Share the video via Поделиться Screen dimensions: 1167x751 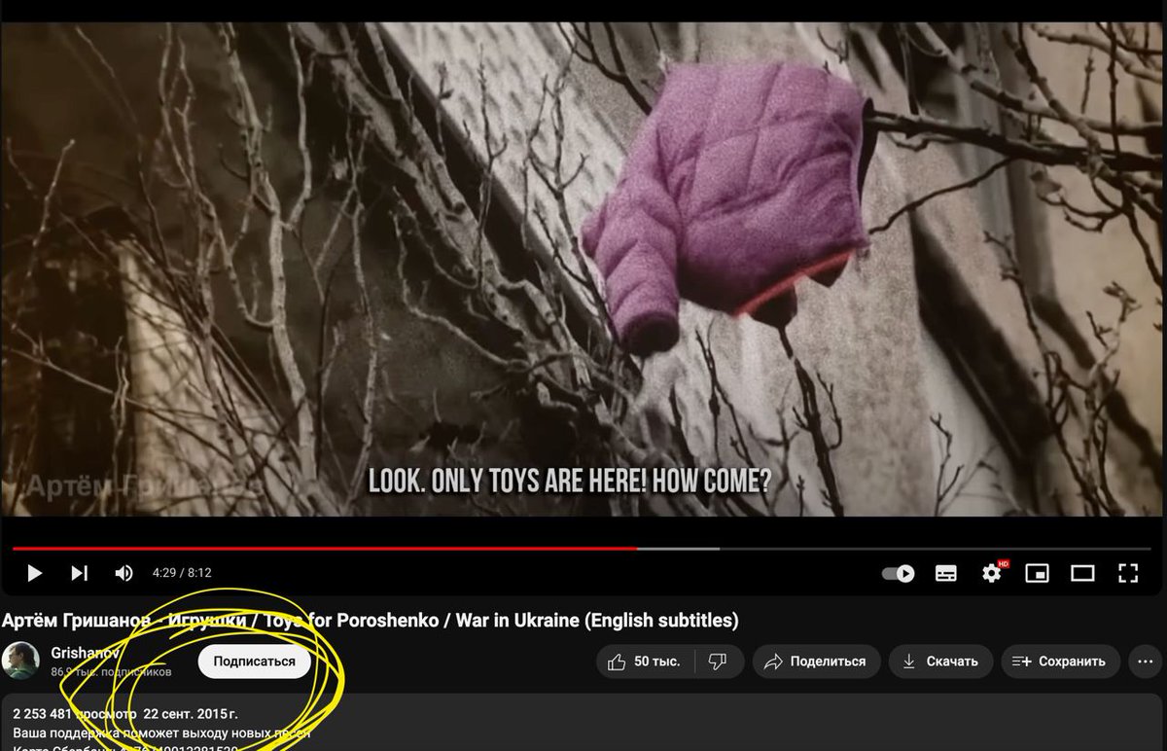[816, 662]
